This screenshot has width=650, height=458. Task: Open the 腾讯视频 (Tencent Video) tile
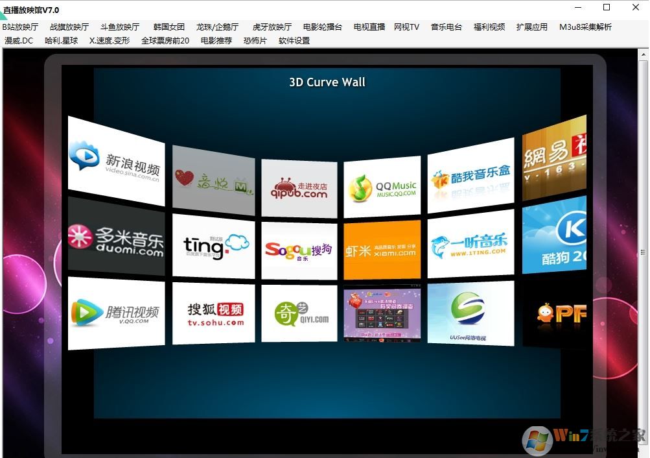pos(116,313)
